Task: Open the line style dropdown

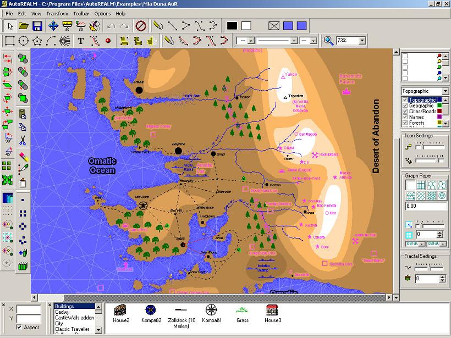Action: (294, 41)
